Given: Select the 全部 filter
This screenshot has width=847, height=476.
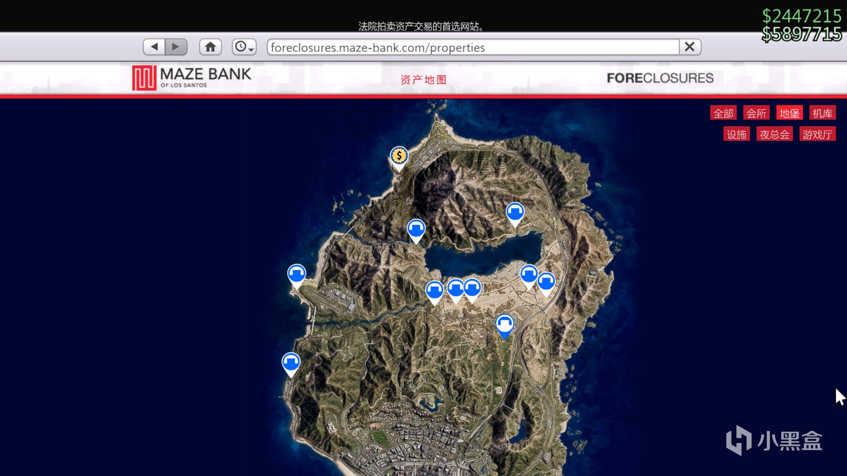Looking at the screenshot, I should click(723, 113).
